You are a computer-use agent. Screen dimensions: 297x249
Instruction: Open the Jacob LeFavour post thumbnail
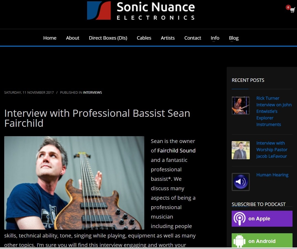click(240, 150)
